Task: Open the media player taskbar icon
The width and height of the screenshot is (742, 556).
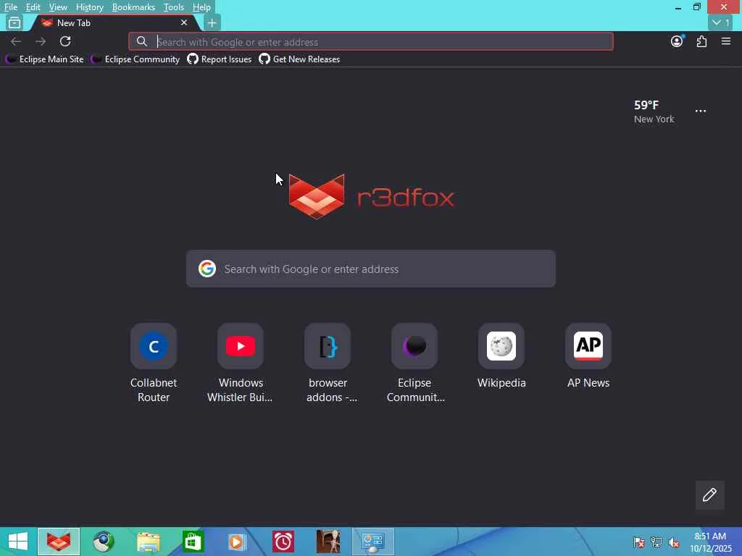Action: [x=237, y=542]
